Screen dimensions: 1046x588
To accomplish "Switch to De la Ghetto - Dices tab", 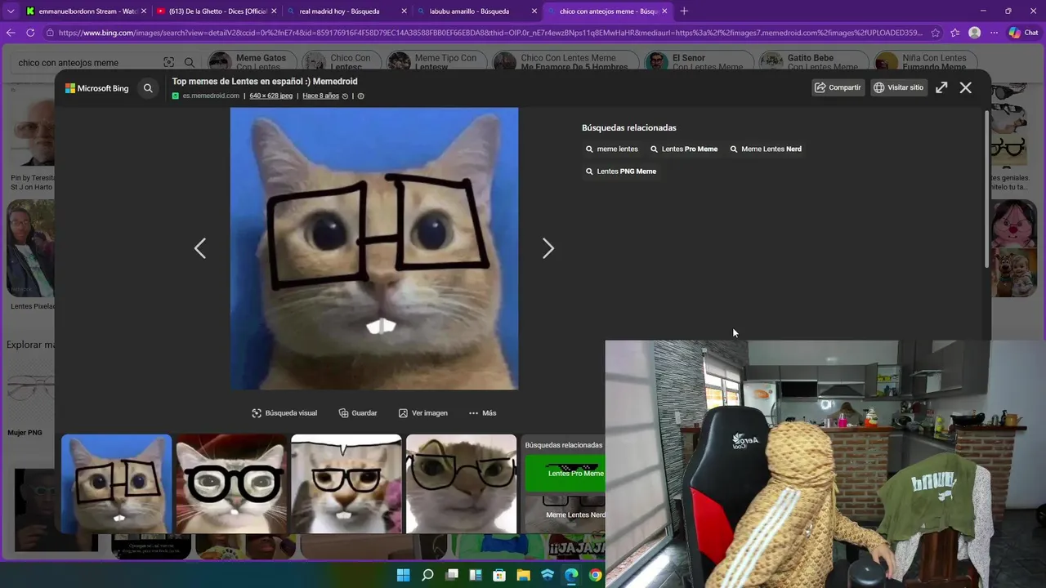I will [215, 11].
